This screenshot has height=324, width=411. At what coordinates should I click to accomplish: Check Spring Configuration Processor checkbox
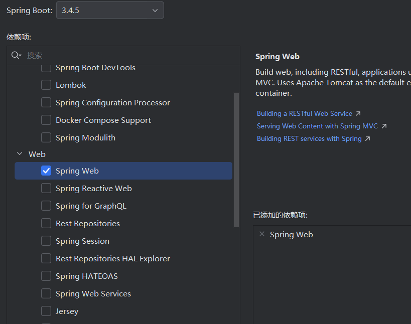(x=46, y=102)
